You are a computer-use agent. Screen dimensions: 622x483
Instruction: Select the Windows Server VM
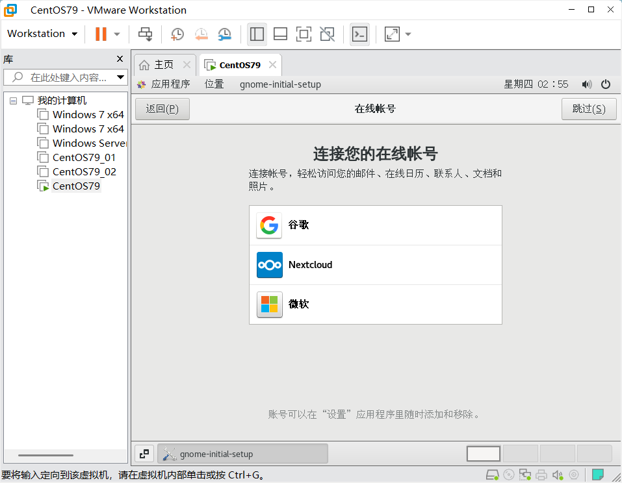pos(90,143)
